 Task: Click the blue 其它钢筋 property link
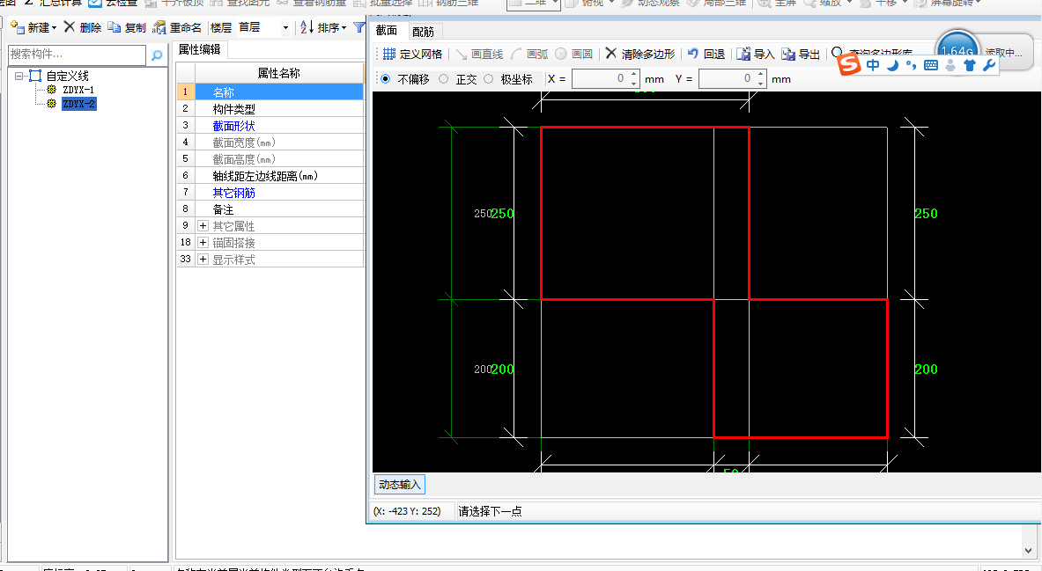(x=234, y=193)
